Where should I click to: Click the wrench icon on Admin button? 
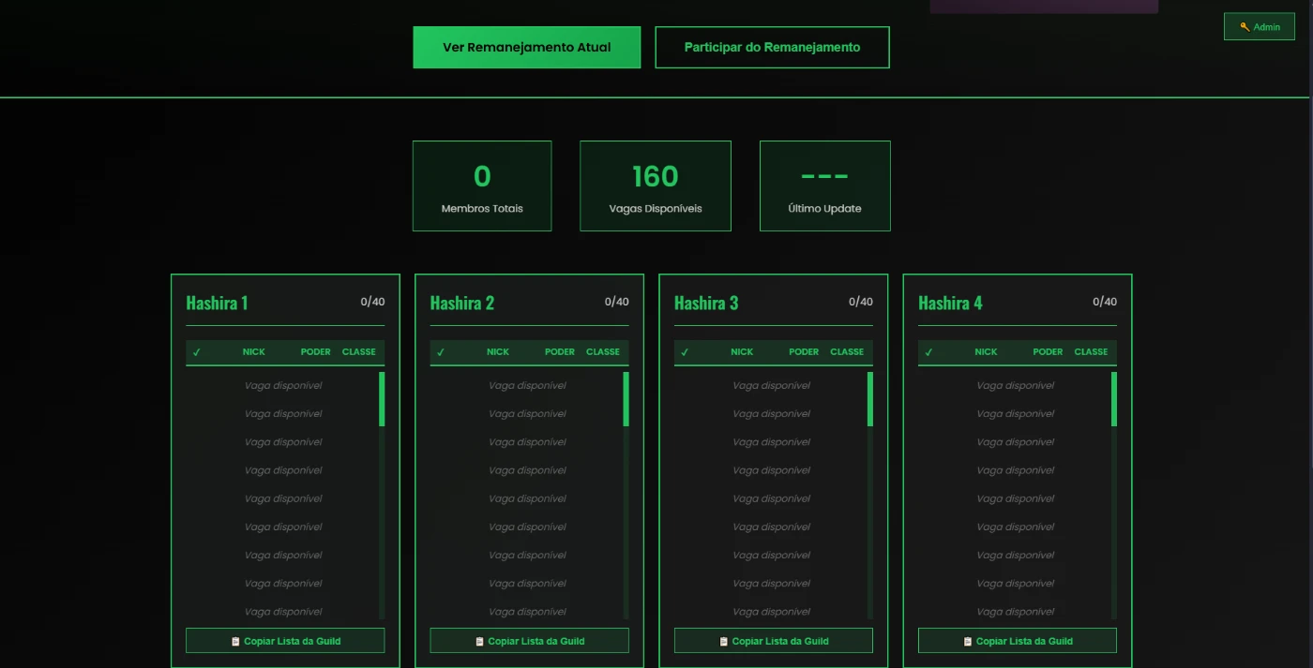(1245, 27)
